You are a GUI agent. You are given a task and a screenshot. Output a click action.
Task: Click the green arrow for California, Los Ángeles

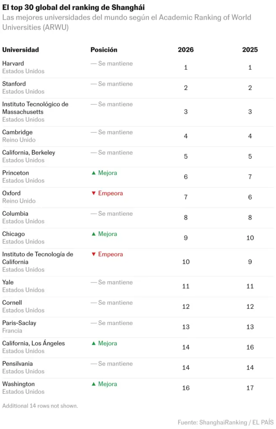pyautogui.click(x=94, y=343)
